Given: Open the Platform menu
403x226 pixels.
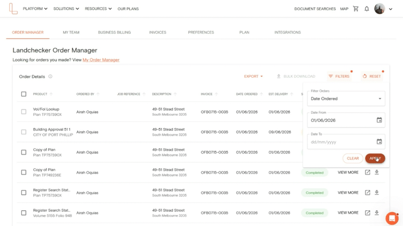Looking at the screenshot, I should click(35, 9).
